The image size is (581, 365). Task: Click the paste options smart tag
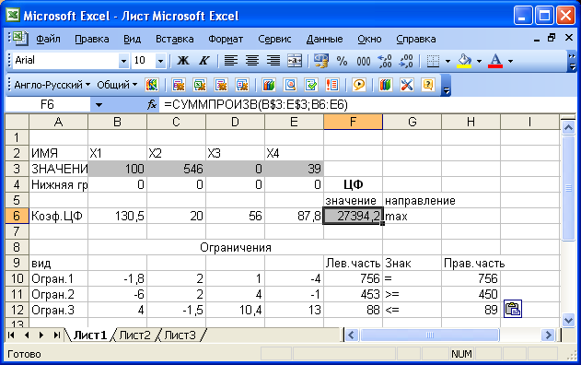pos(513,309)
